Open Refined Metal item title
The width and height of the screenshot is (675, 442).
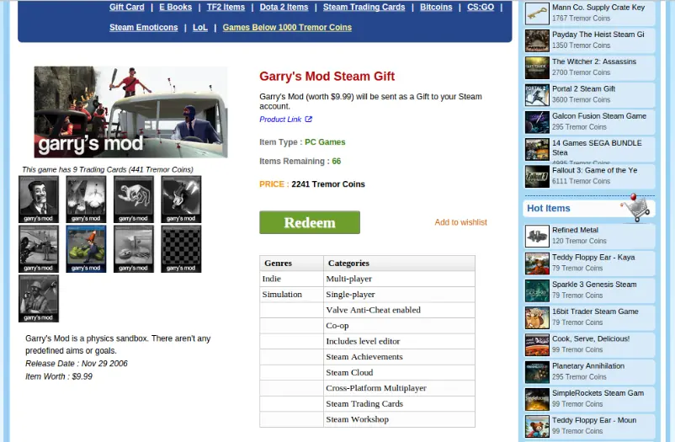click(x=575, y=230)
